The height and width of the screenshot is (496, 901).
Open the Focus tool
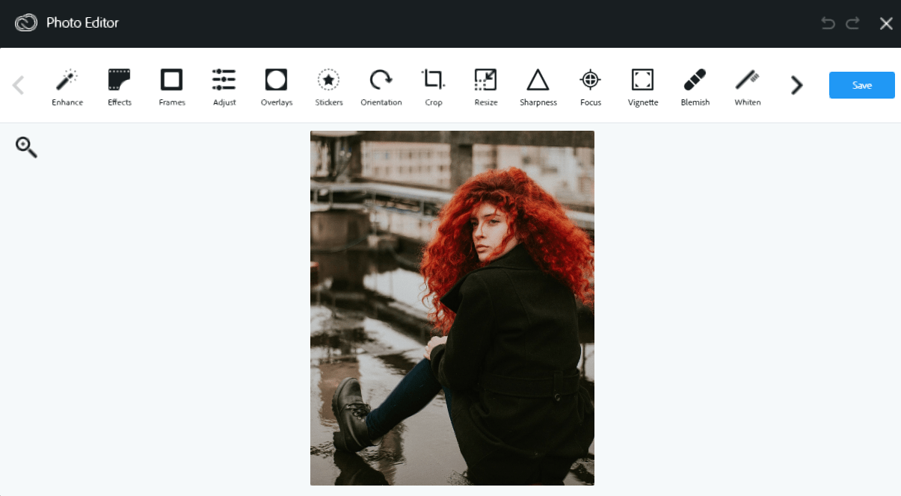pyautogui.click(x=590, y=84)
